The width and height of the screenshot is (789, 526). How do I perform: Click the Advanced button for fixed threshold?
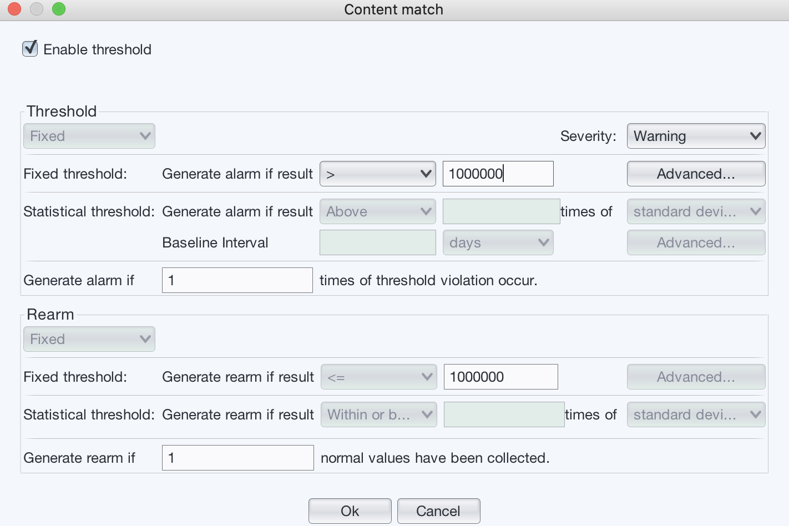click(x=695, y=174)
